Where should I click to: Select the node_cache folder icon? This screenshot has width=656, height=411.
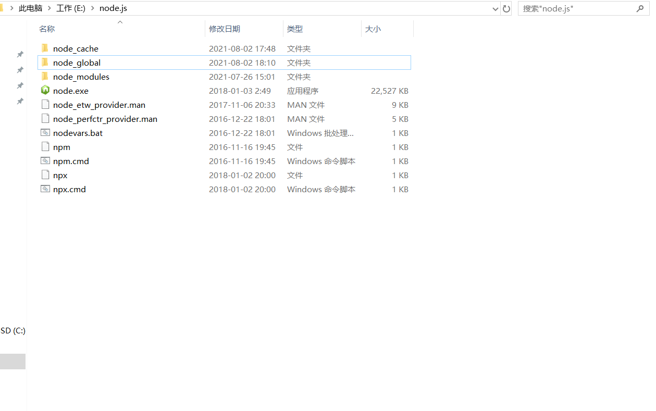[45, 48]
